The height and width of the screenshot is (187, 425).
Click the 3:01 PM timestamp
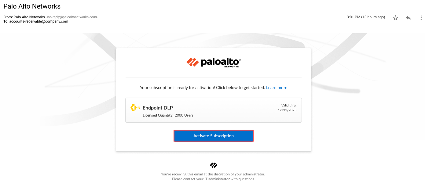365,17
